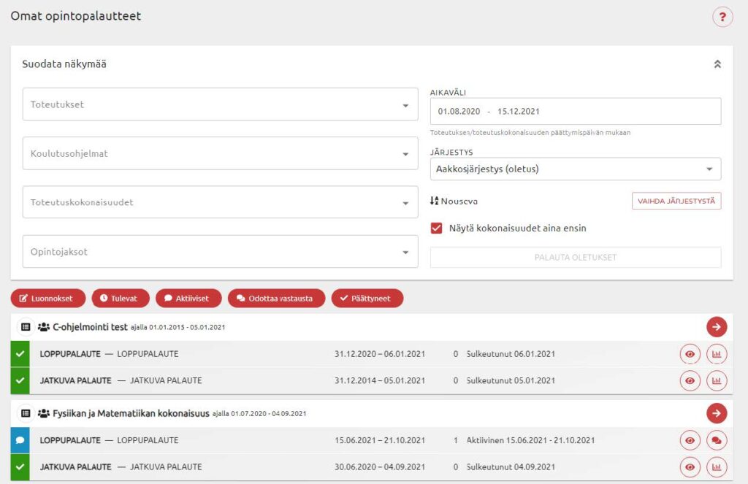
Task: Open chart statistics for C-ohjelmointi Loppupalaute
Action: 717,354
